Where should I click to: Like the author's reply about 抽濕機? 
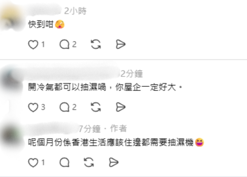tap(33, 163)
